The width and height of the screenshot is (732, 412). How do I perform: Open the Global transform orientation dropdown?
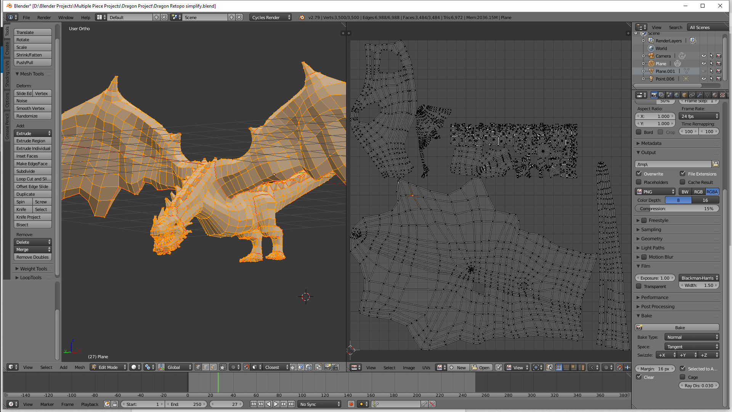pos(179,367)
